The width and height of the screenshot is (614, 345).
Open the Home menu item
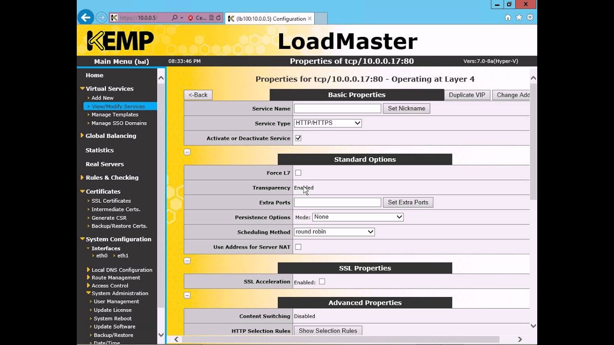tap(94, 75)
